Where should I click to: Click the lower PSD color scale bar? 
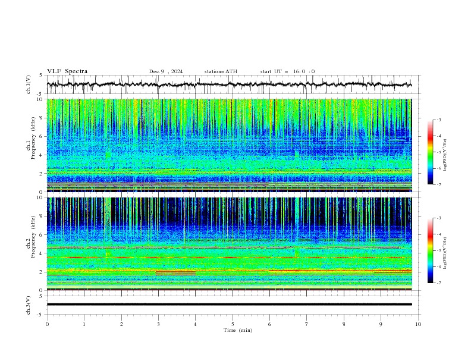pos(430,250)
